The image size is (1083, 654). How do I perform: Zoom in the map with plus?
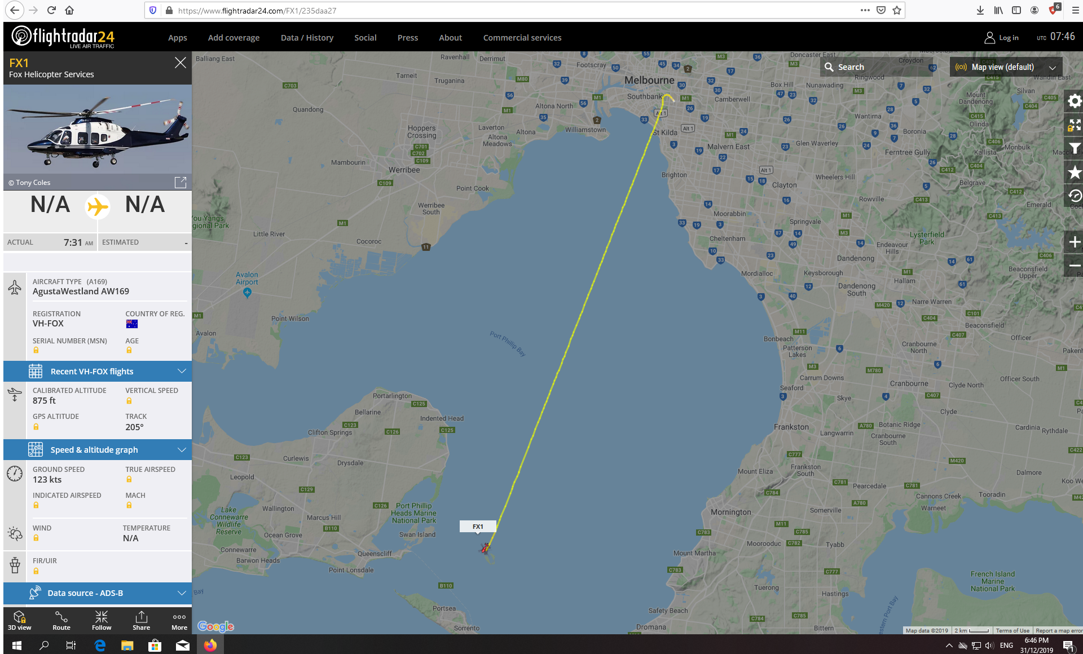pyautogui.click(x=1075, y=242)
